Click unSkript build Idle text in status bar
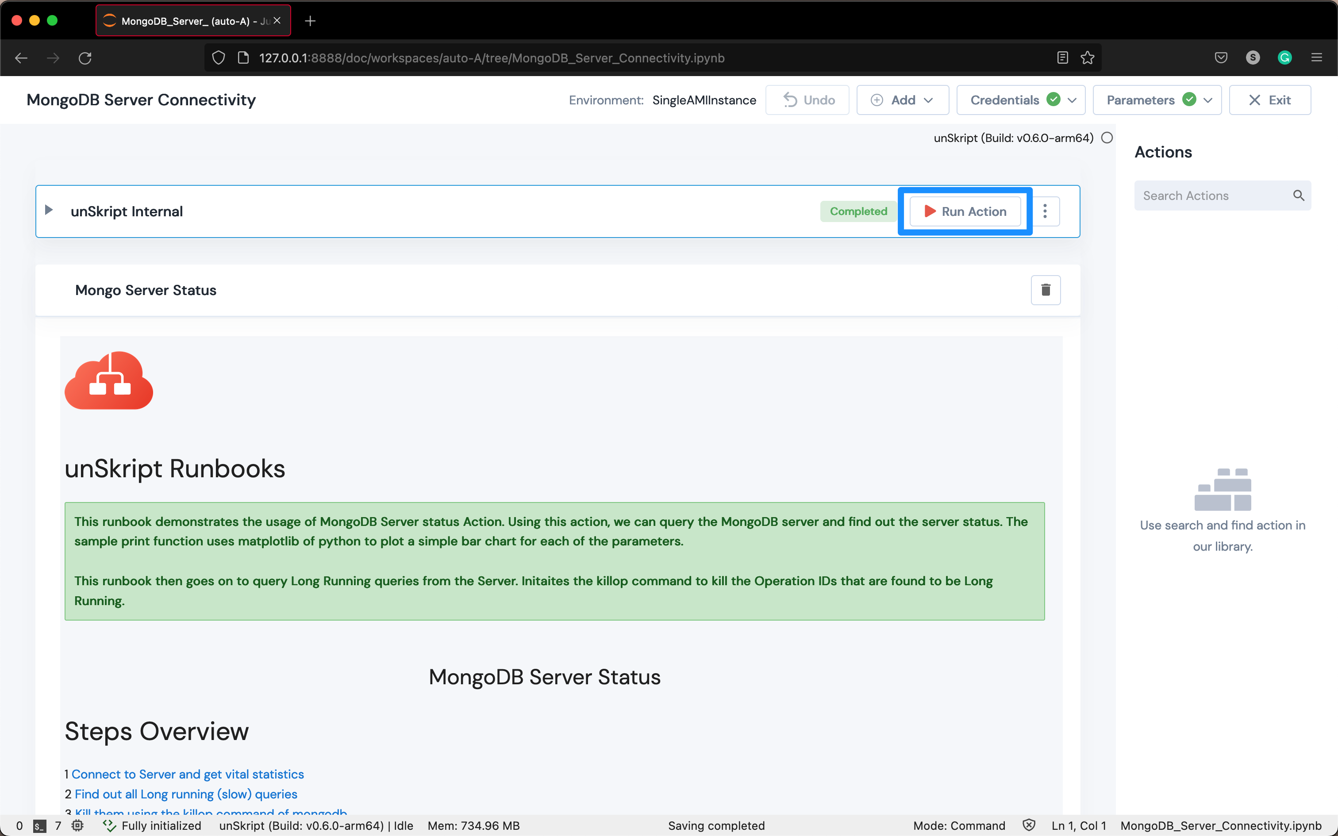1338x836 pixels. pyautogui.click(x=316, y=825)
